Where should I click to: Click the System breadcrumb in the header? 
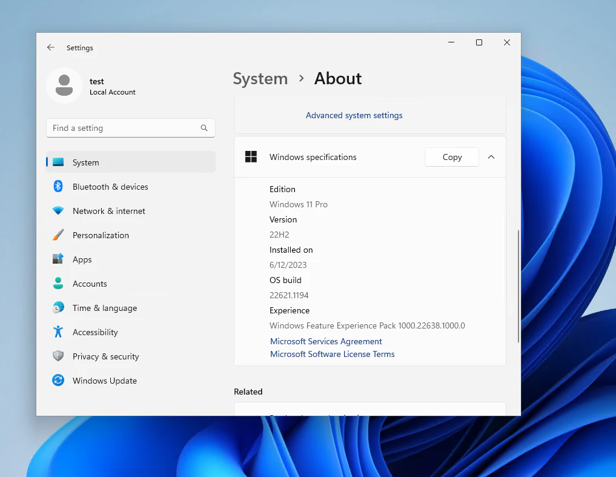coord(260,78)
